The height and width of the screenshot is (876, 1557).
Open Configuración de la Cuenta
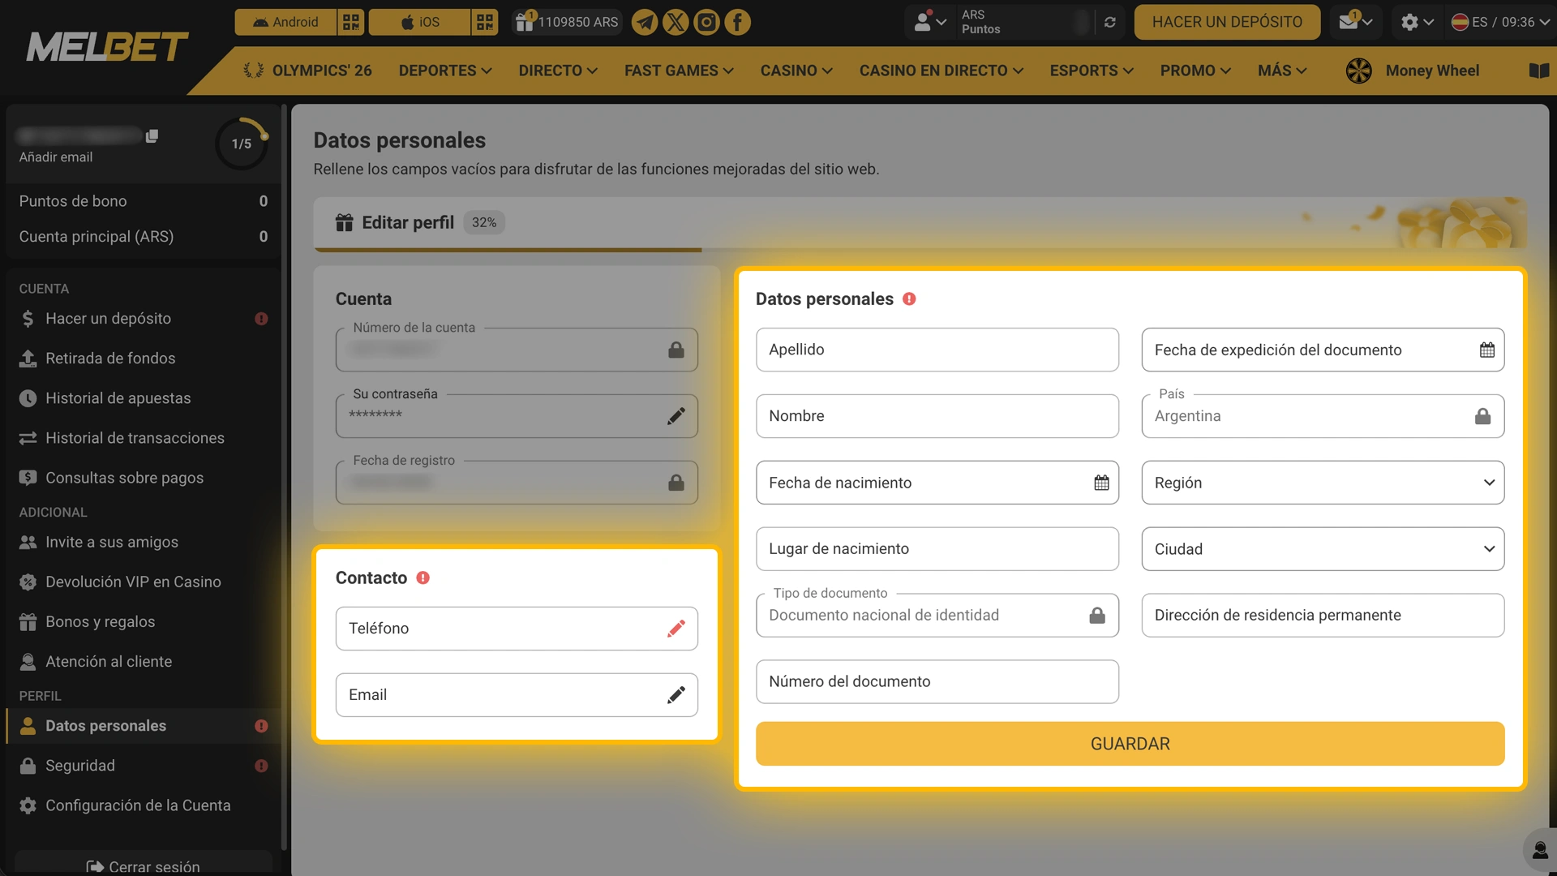143,805
